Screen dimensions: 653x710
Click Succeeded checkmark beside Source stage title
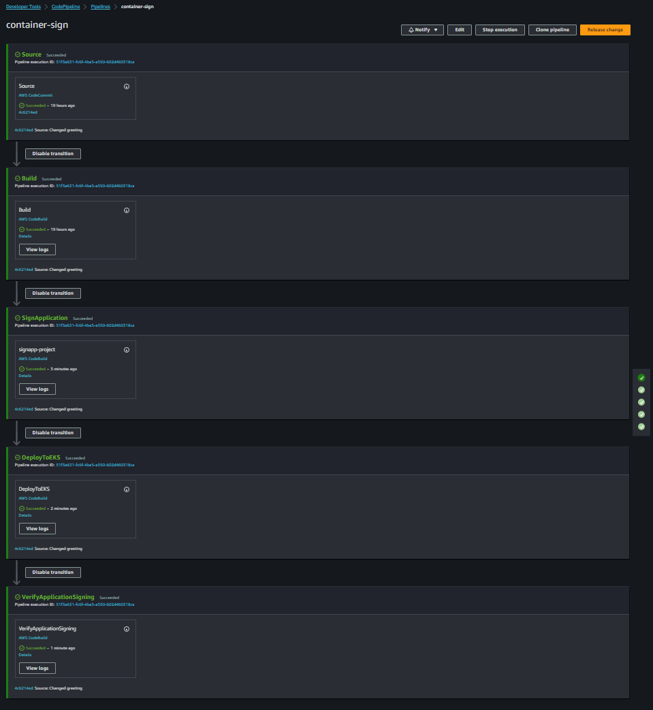click(17, 54)
